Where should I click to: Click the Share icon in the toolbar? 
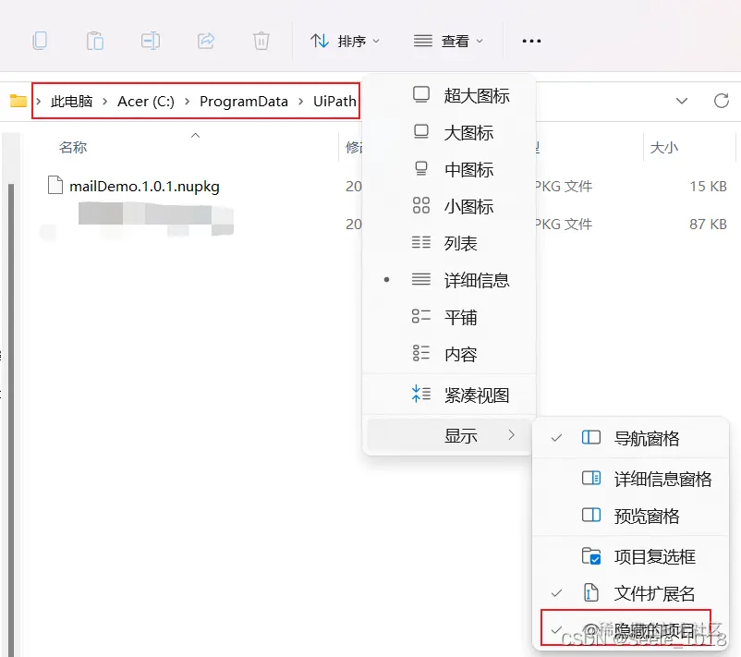[205, 41]
